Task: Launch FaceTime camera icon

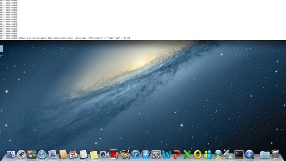Action: 104,154
